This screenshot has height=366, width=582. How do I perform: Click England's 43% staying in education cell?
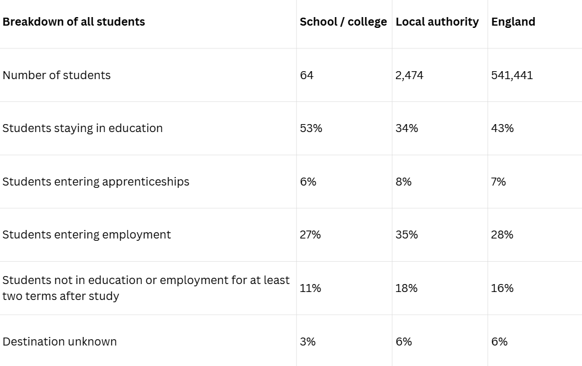point(502,128)
